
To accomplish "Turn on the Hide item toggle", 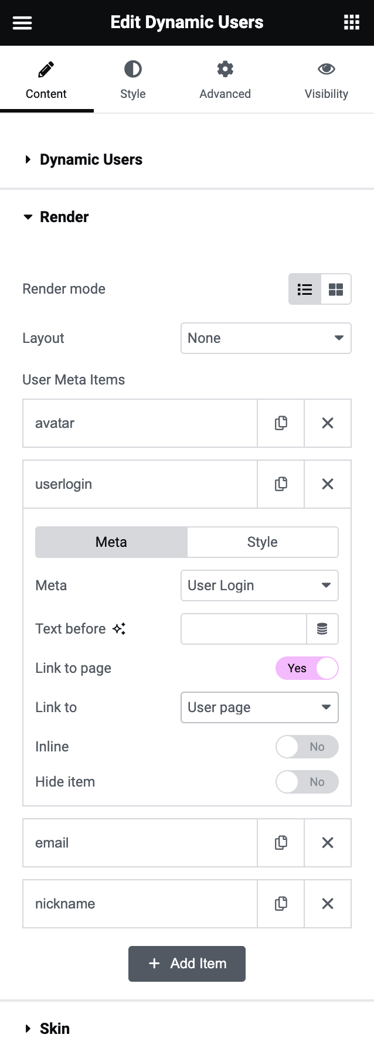I will click(x=307, y=782).
